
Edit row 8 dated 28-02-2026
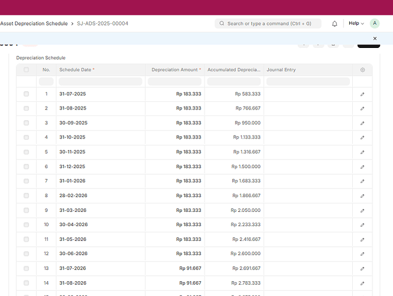point(362,196)
